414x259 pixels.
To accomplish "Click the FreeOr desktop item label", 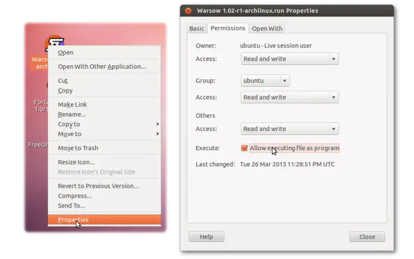I will coord(38,145).
